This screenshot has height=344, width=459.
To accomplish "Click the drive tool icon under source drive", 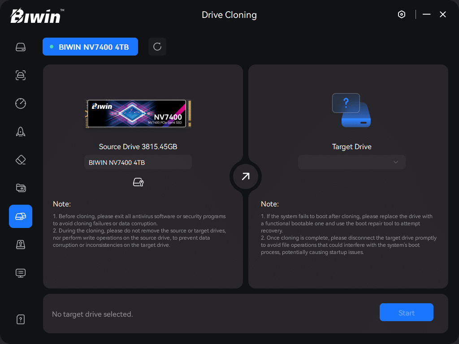I will point(138,182).
